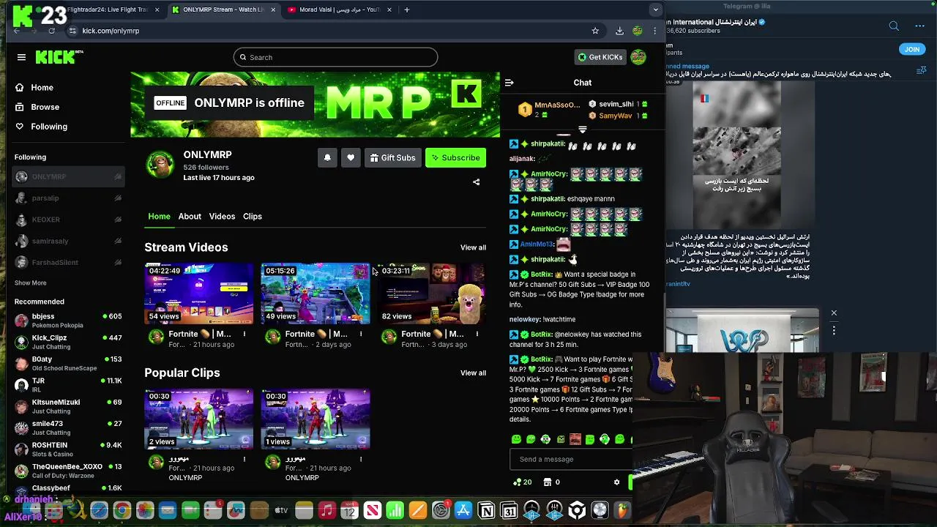
Task: Open the Chrome three-dot menu
Action: click(x=654, y=31)
